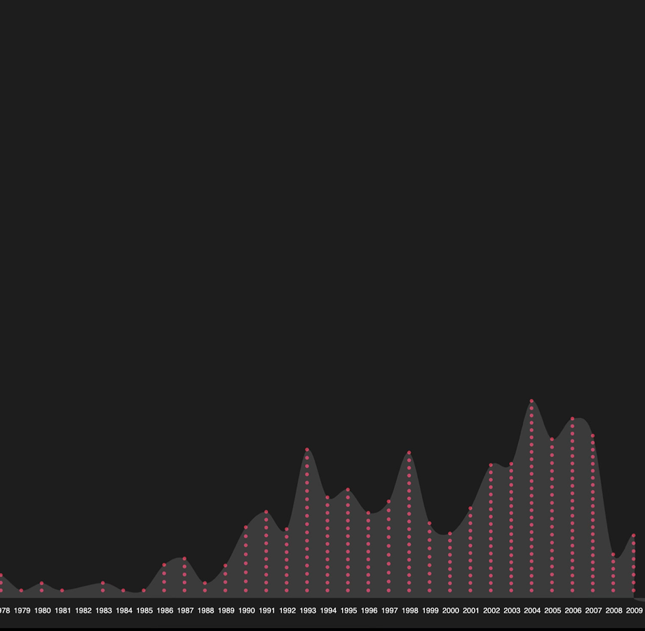Click the highest dot in 2002 column
Image resolution: width=645 pixels, height=631 pixels.
click(491, 465)
